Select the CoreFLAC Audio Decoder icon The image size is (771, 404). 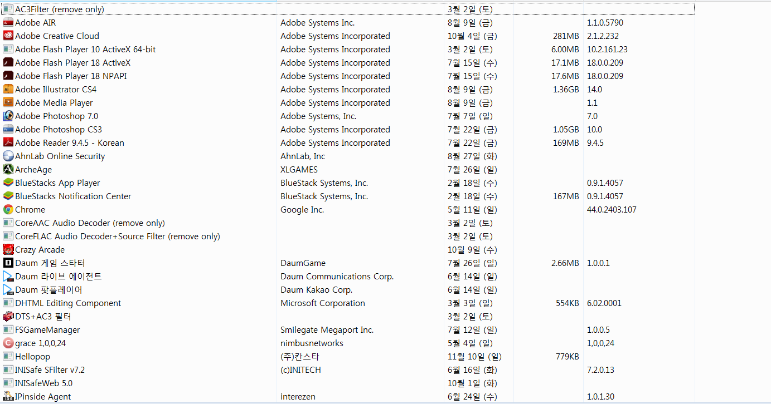(8, 237)
